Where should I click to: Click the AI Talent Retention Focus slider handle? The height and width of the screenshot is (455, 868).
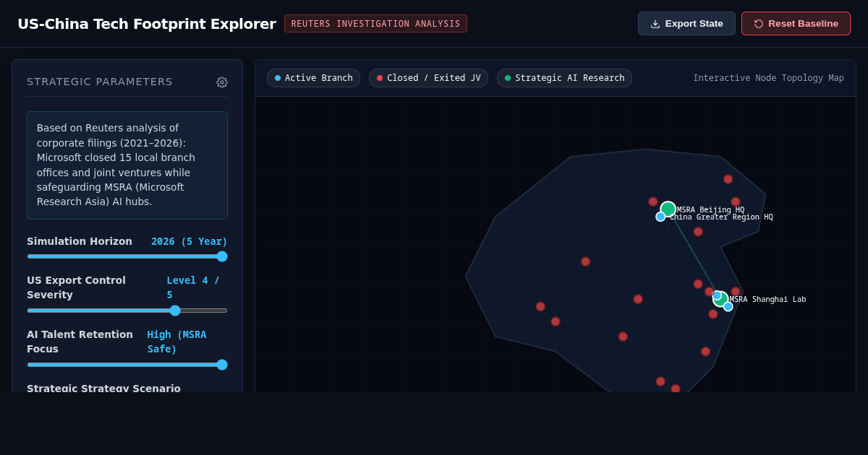pyautogui.click(x=222, y=365)
